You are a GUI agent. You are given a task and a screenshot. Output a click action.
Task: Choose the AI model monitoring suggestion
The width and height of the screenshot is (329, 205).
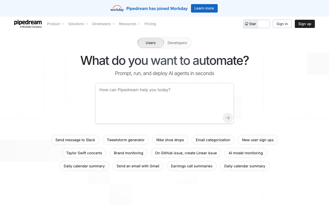coord(246,153)
